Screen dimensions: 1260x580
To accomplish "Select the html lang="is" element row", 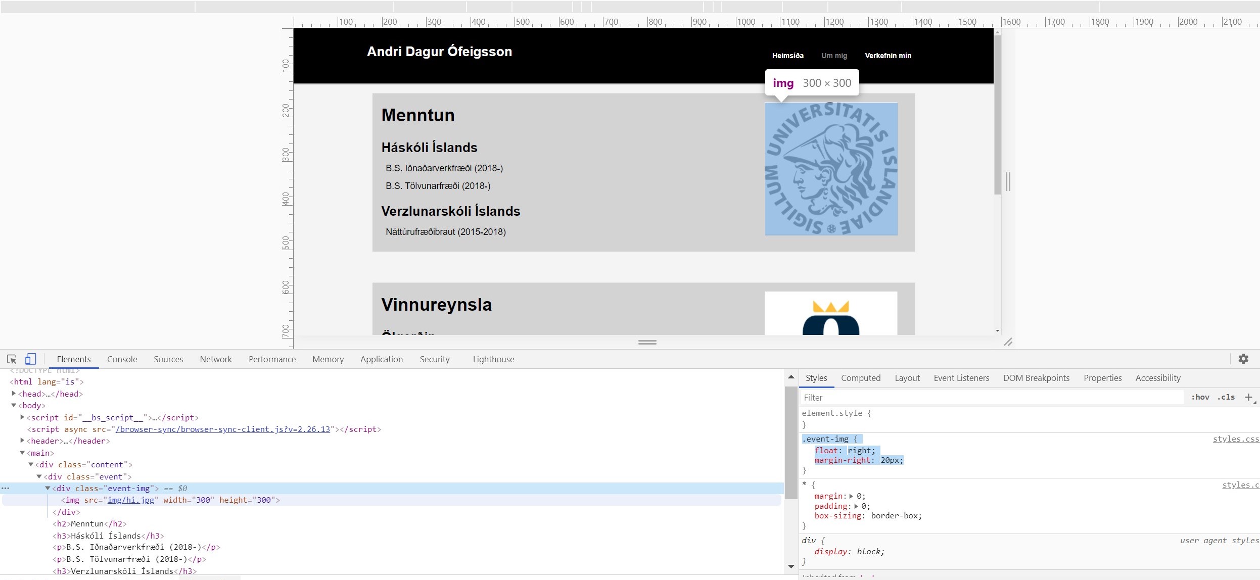I will (46, 381).
